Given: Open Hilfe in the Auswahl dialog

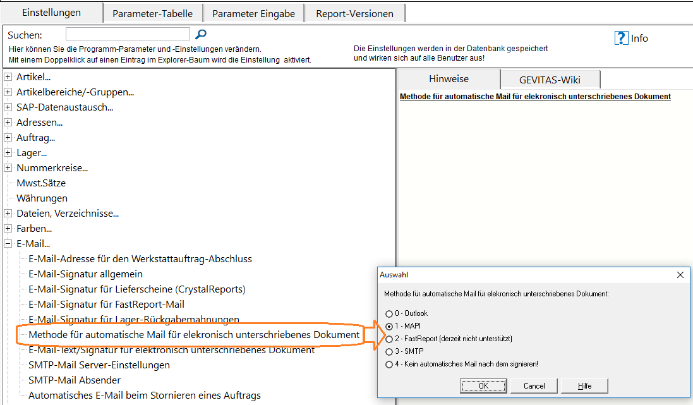Looking at the screenshot, I should (x=584, y=386).
